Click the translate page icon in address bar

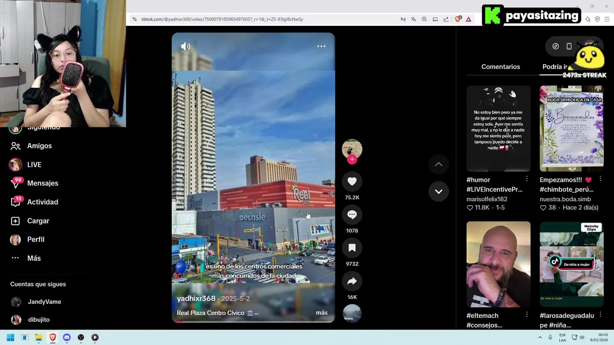(x=413, y=19)
